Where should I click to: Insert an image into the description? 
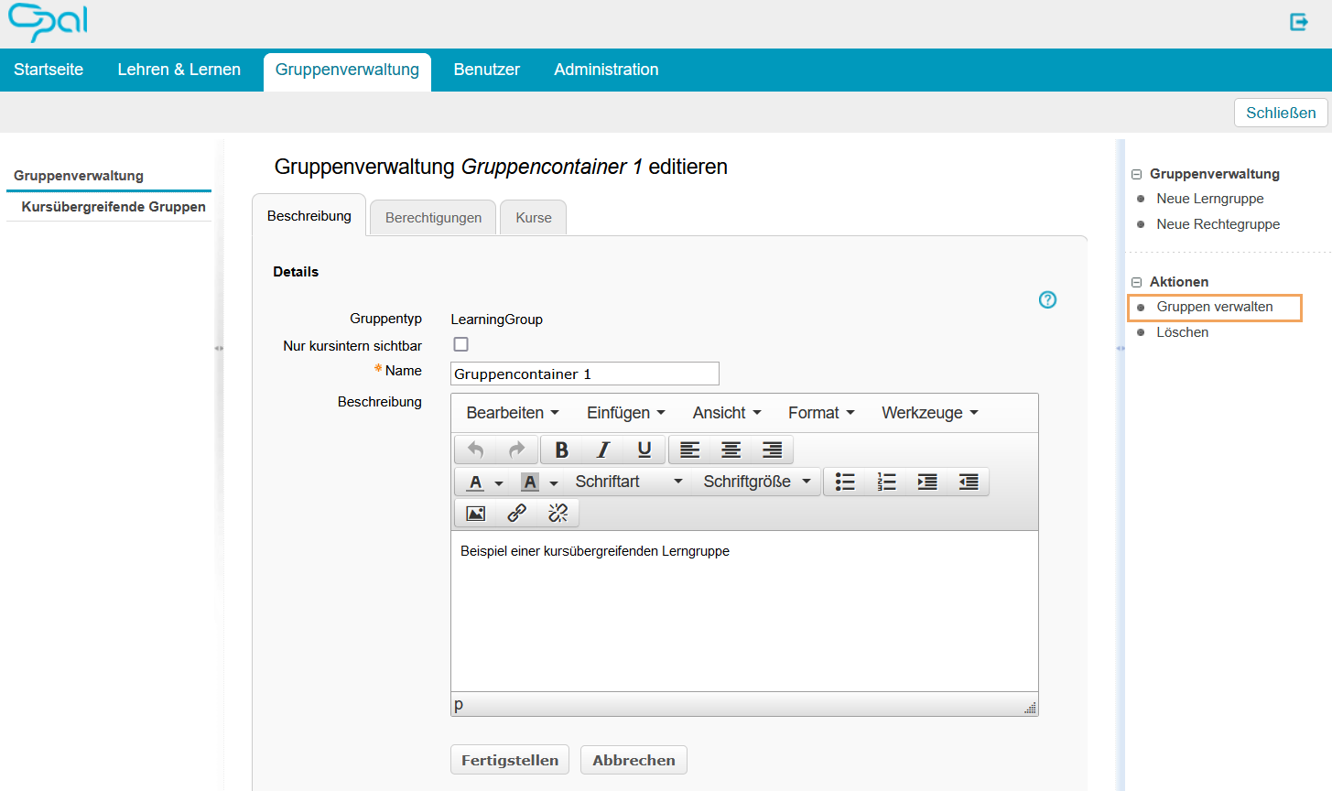click(x=474, y=513)
